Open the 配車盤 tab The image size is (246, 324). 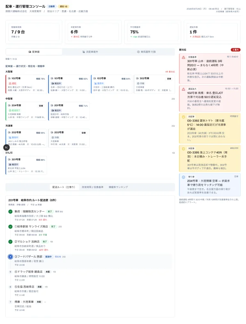point(34,52)
